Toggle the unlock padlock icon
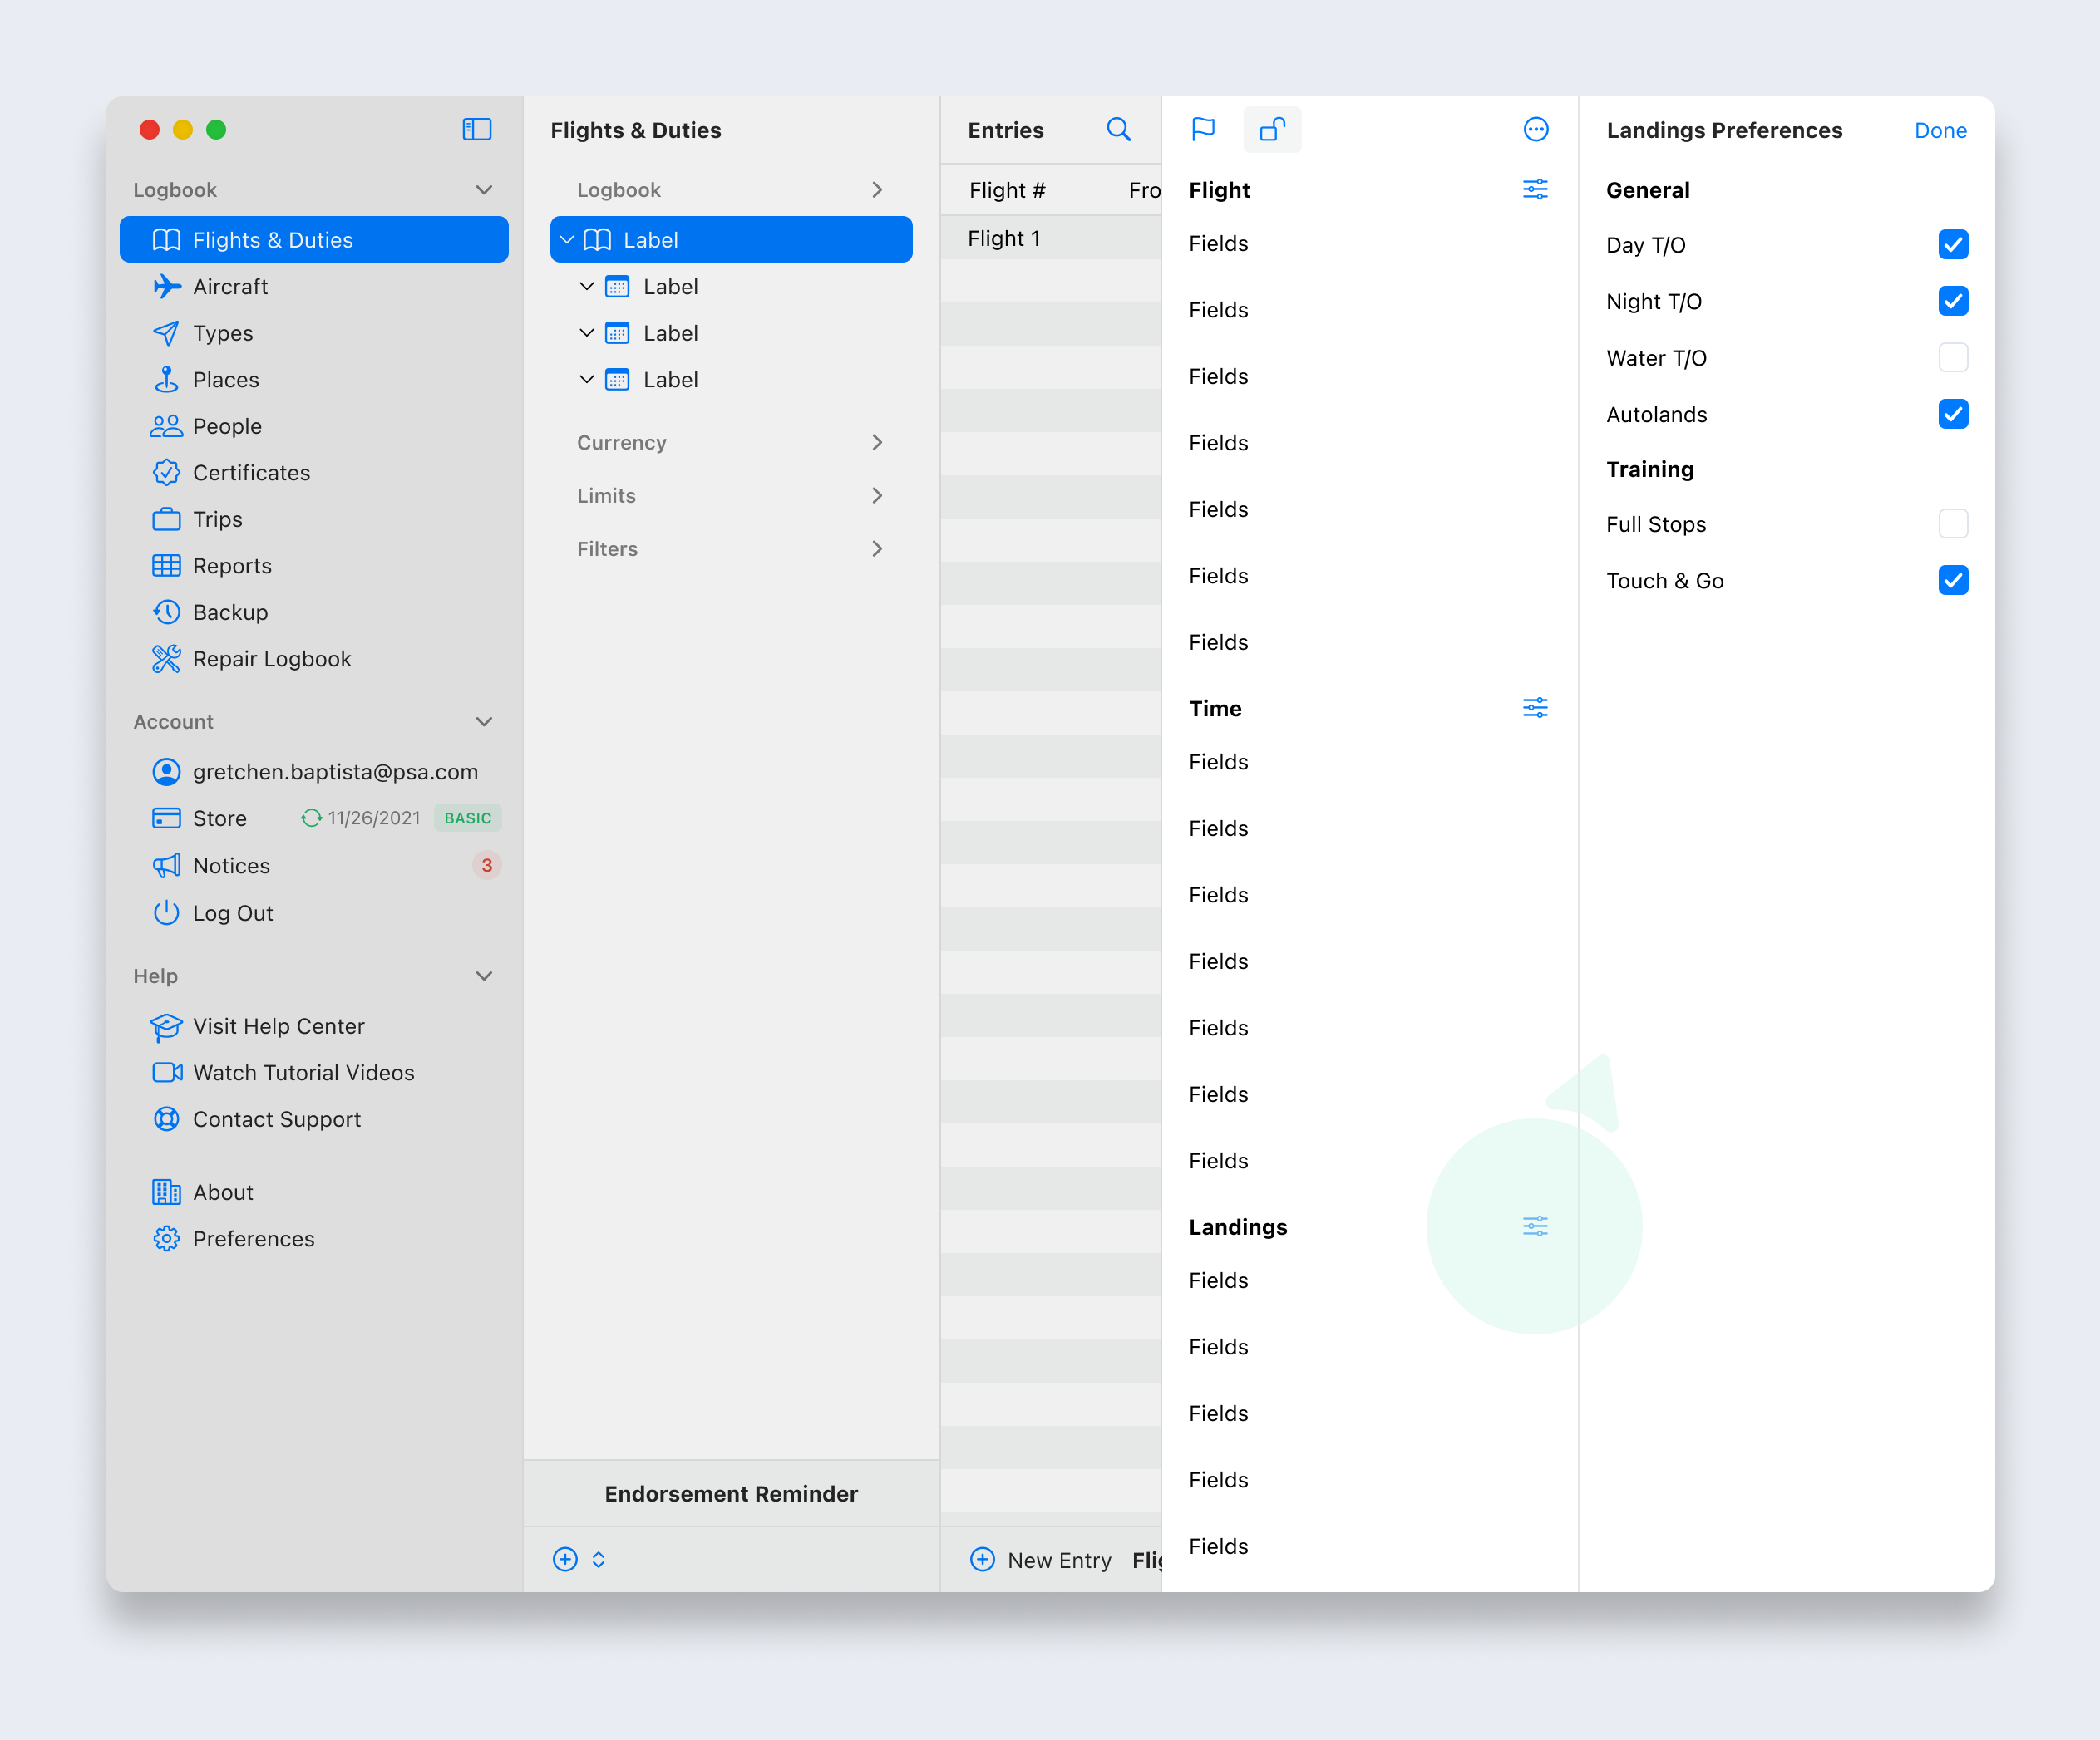This screenshot has height=1740, width=2100. (x=1271, y=130)
